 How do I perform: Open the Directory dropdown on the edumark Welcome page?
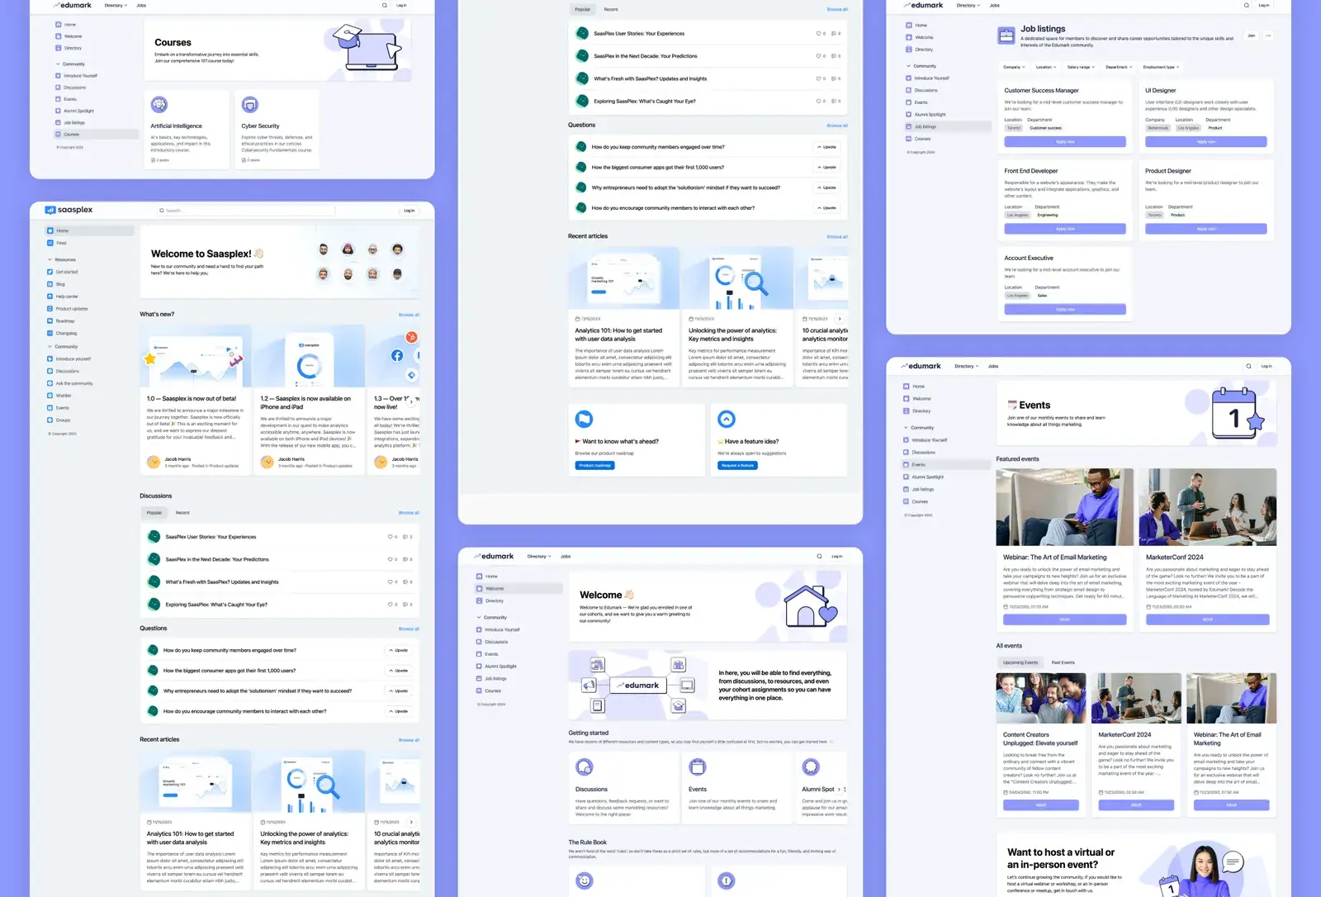(539, 557)
